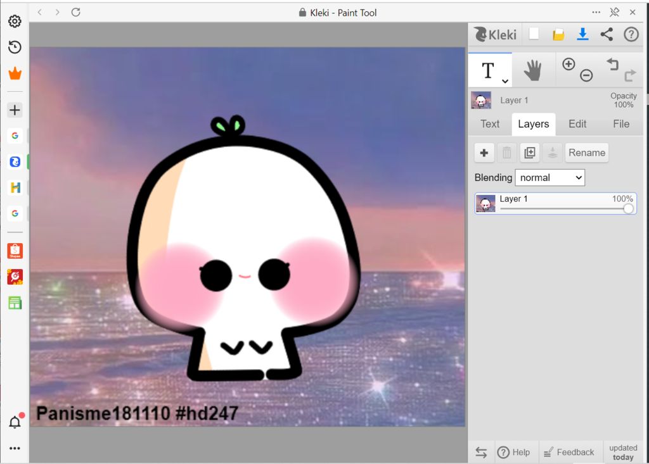Click the Rename layer button
Viewport: 649px width, 464px height.
(x=586, y=153)
